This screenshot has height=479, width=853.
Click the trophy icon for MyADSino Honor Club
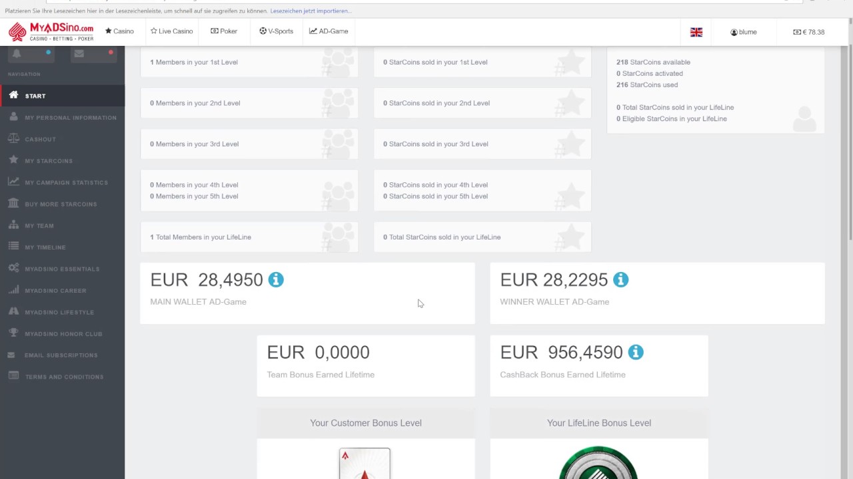pos(13,333)
